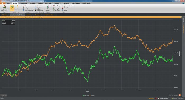Switch to the By Stakes report tab
Viewport: 185px width, 100px height.
coord(4,15)
